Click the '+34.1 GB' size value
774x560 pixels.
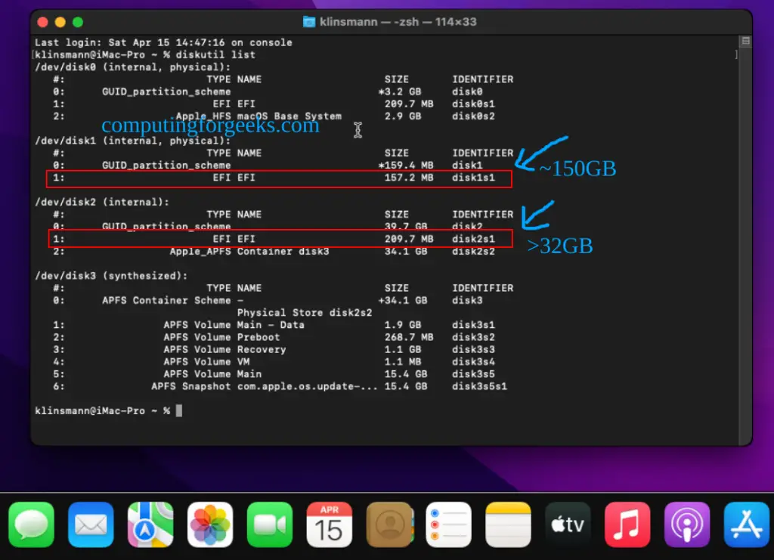403,301
